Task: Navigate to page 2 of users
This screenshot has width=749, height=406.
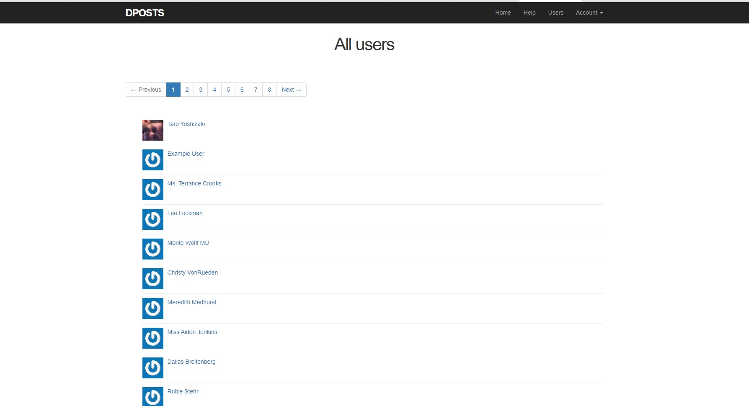Action: (187, 90)
